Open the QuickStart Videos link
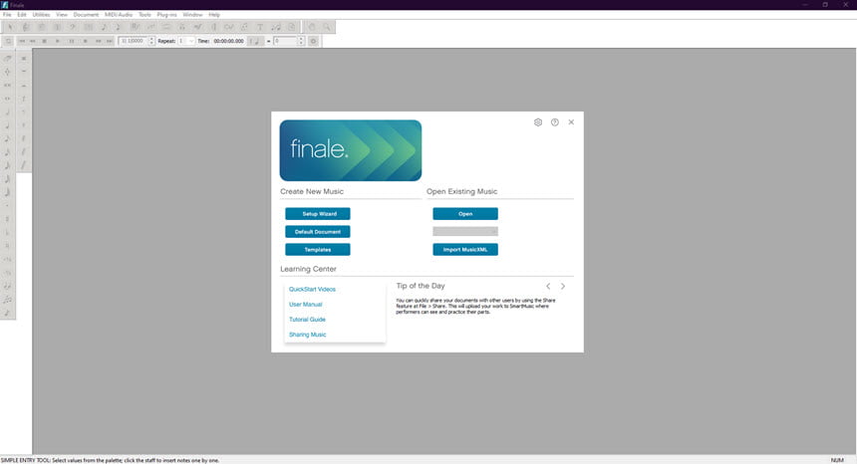The height and width of the screenshot is (464, 857). (x=312, y=290)
